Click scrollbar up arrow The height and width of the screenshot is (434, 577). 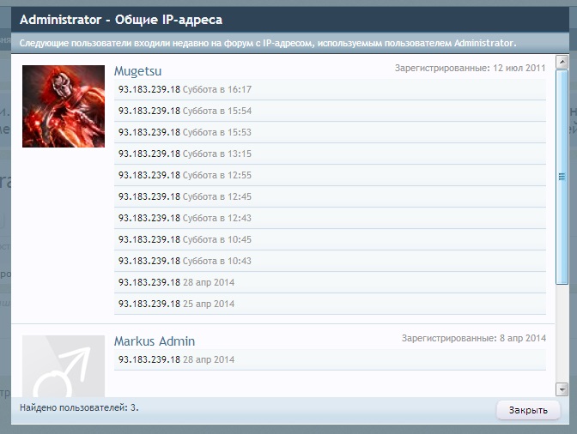[562, 62]
